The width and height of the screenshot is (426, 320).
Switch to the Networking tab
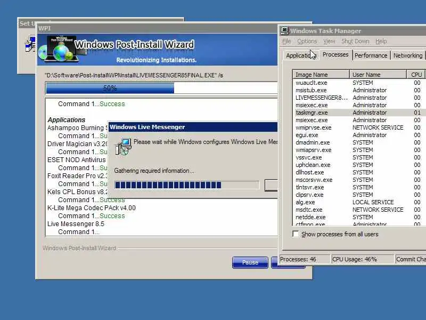(x=408, y=55)
